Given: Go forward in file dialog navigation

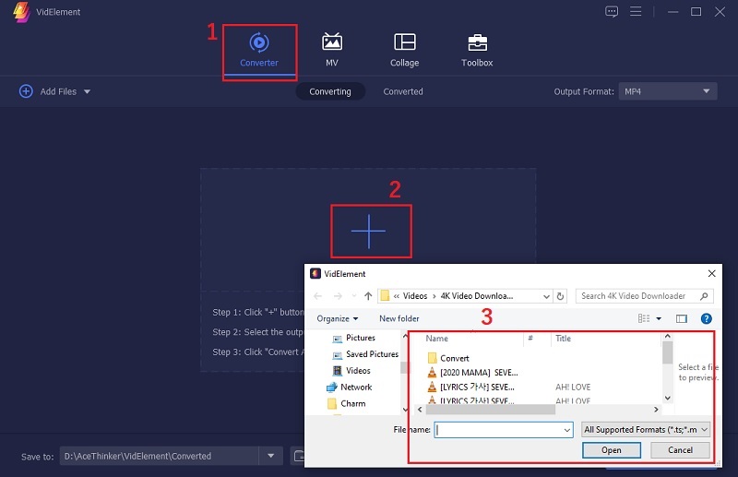Looking at the screenshot, I should coord(338,296).
